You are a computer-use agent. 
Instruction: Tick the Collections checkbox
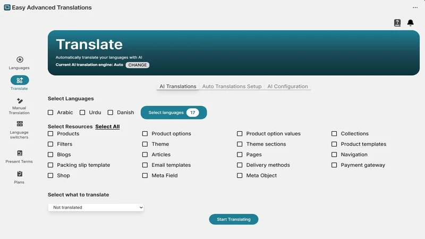(x=334, y=134)
